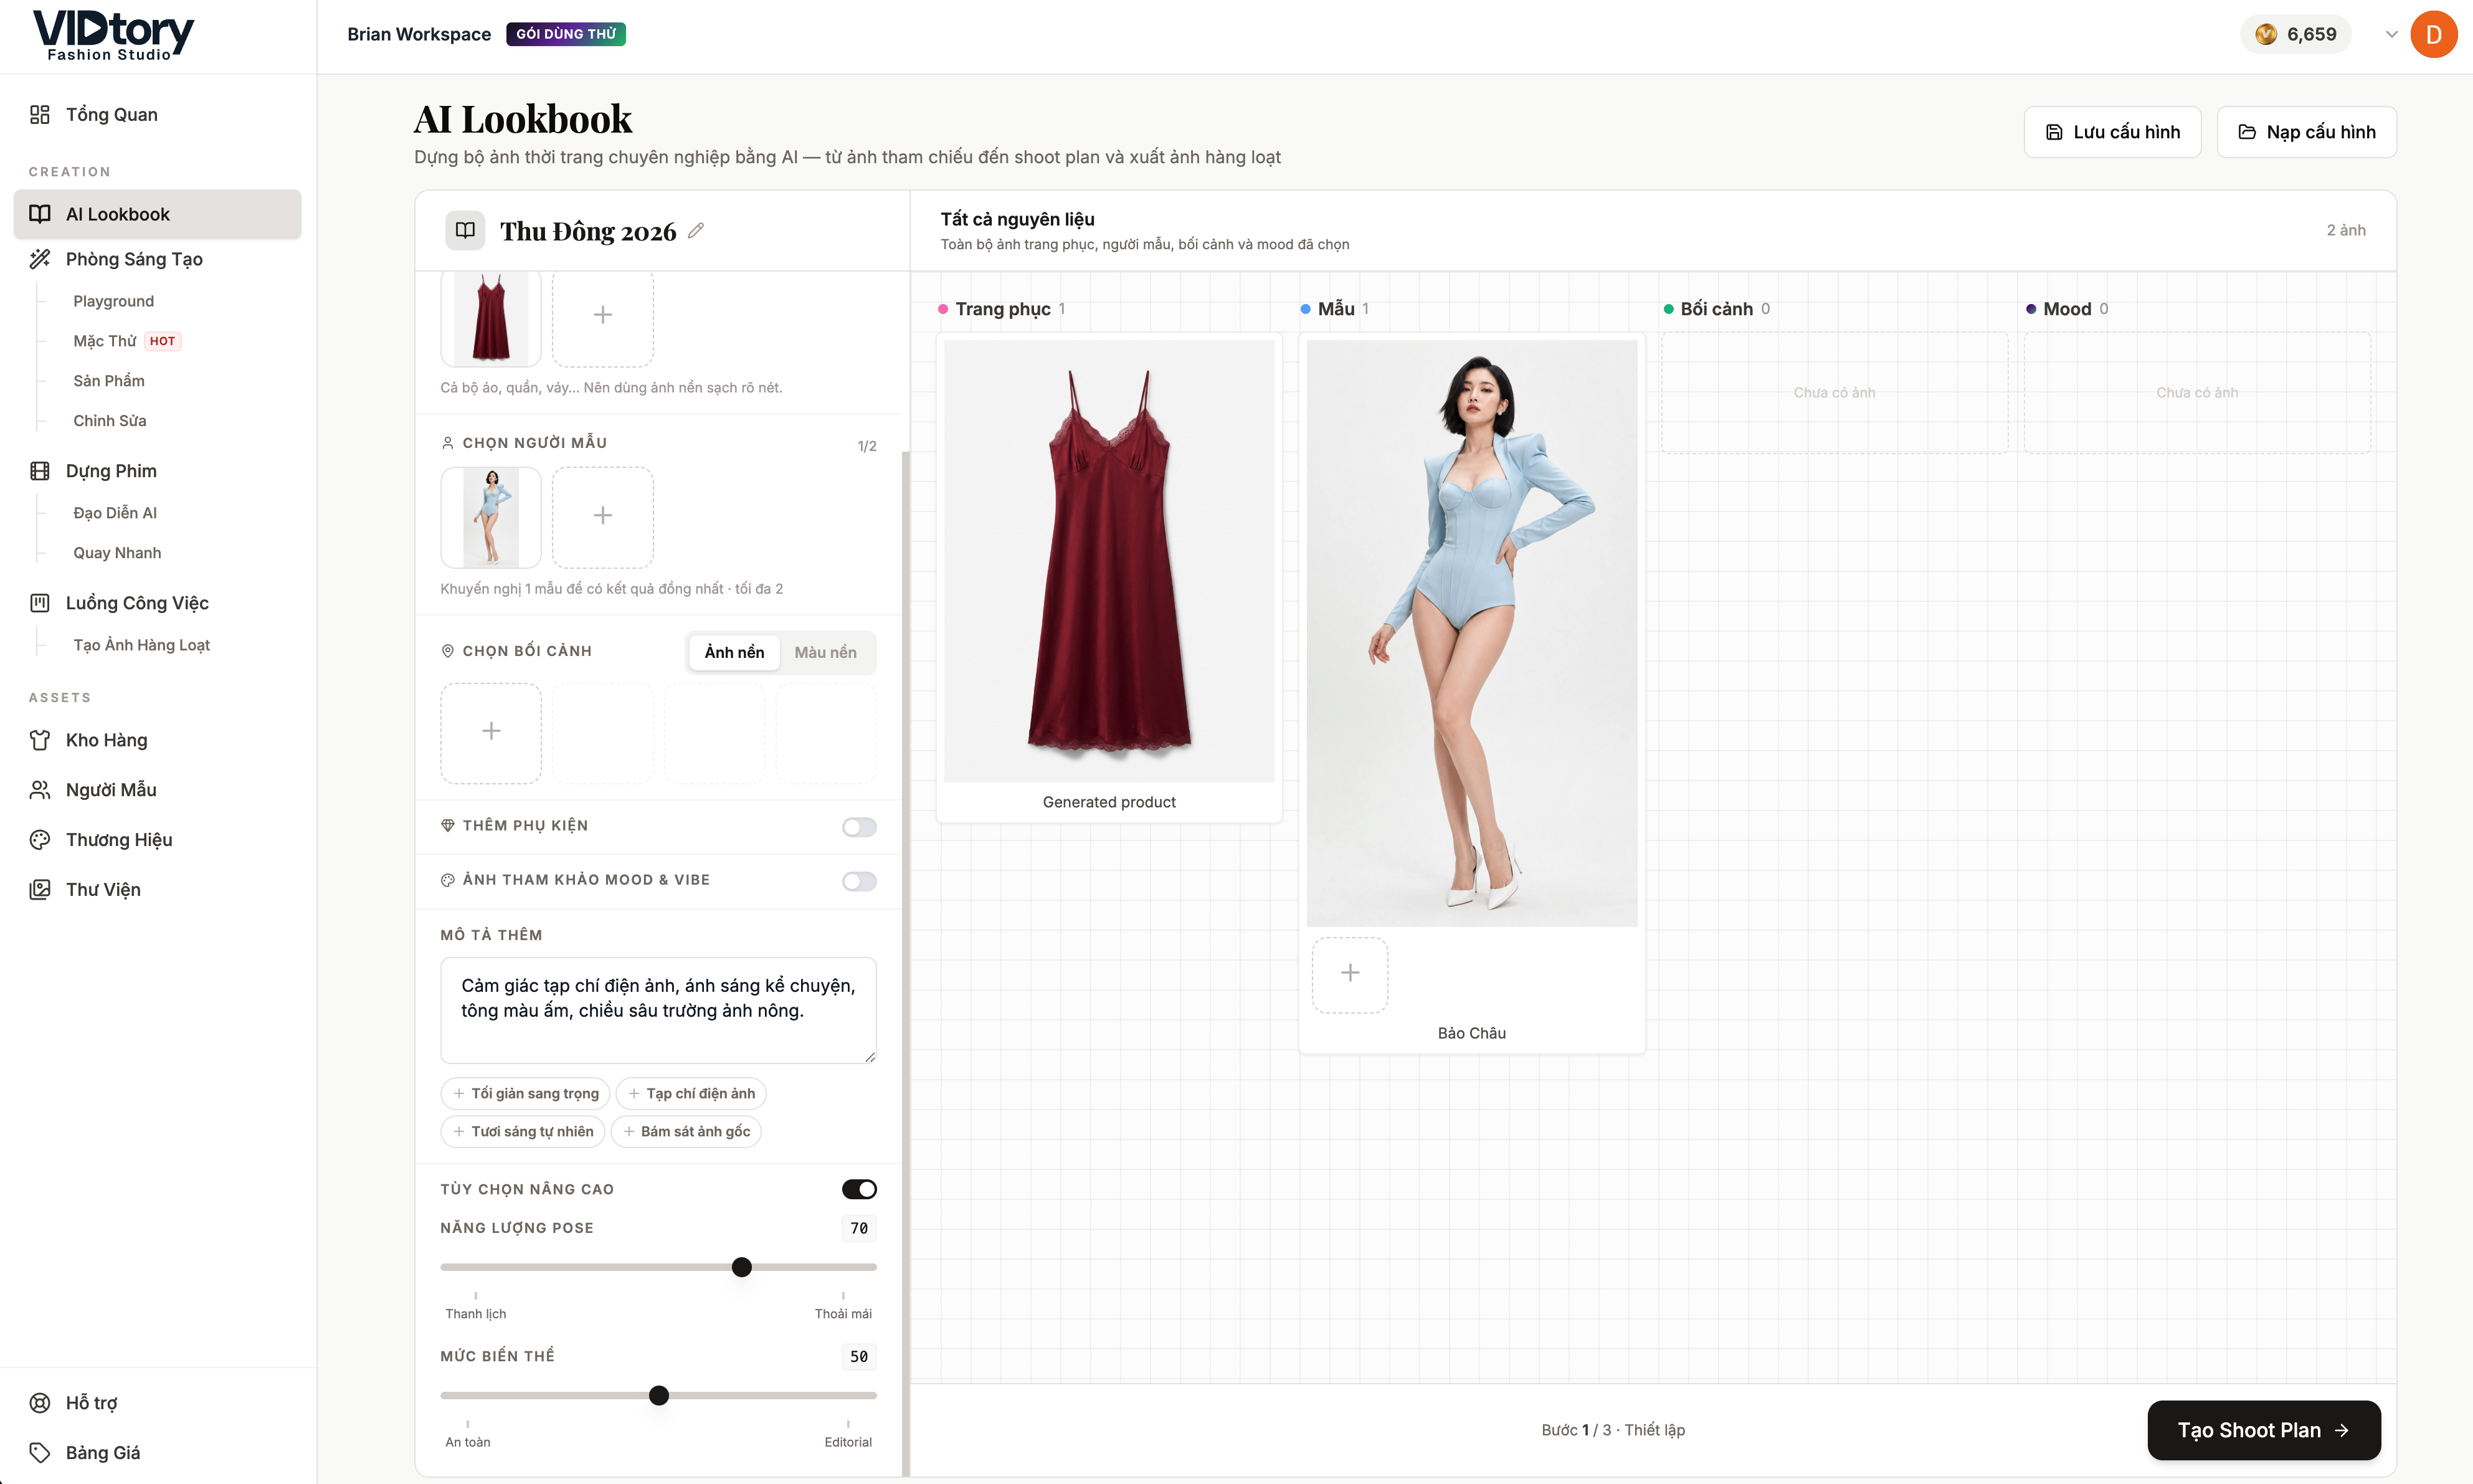Select the model thumbnail under Chọn người mẫu
Screen dimensions: 2473x1484
coord(491,517)
